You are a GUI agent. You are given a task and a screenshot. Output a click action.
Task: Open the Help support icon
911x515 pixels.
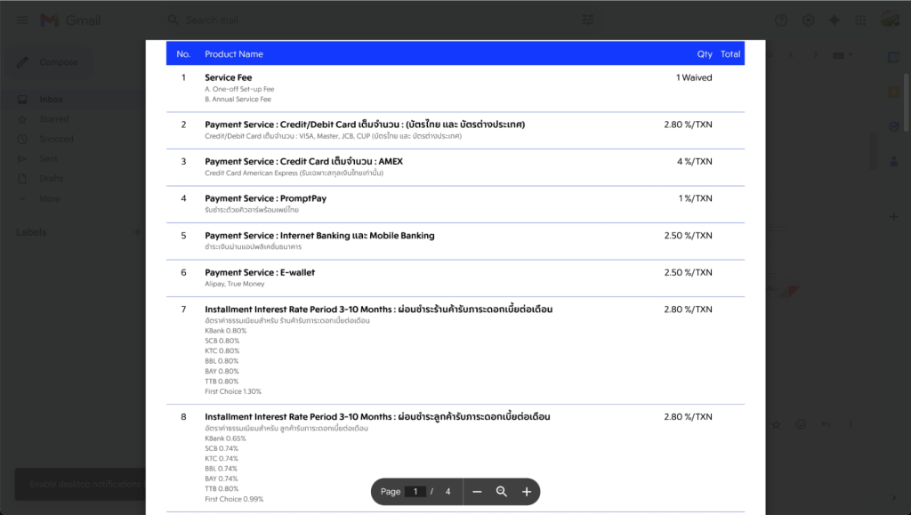pyautogui.click(x=781, y=20)
